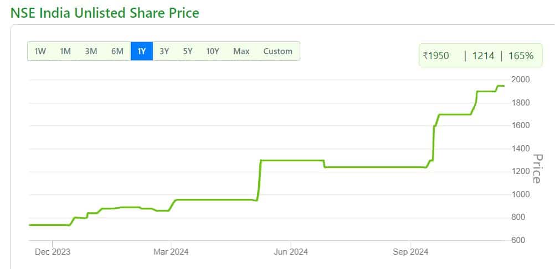Screen dimensions: 555x269
Task: Select the 5Y time range
Action: [x=188, y=51]
